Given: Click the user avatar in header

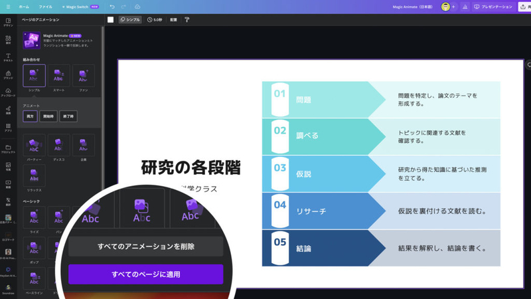Looking at the screenshot, I should 445,7.
